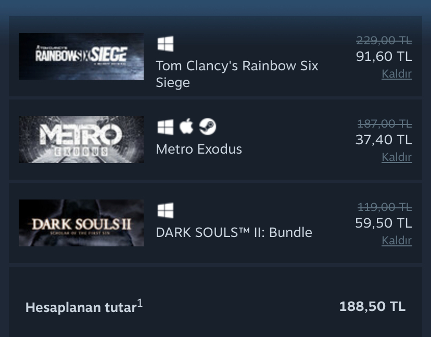Screen dimensions: 431x337
Task: Open the DARK SOULS II: Bundle title
Action: click(234, 232)
